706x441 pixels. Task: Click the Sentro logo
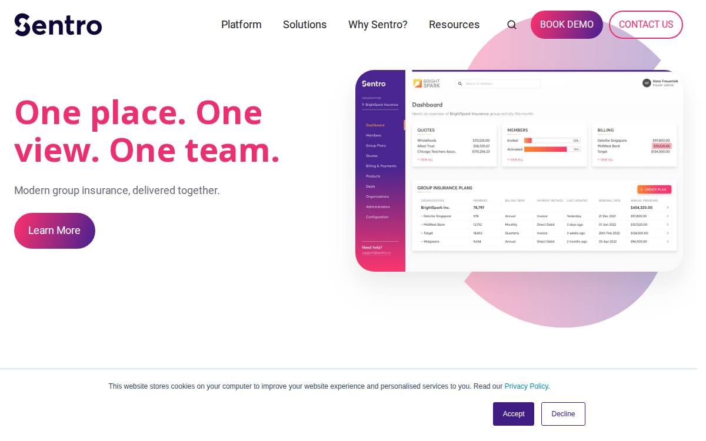pos(58,25)
